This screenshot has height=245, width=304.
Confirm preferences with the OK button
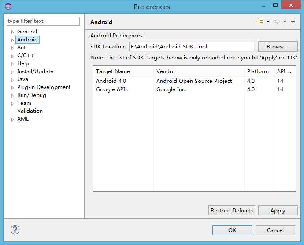(x=232, y=230)
